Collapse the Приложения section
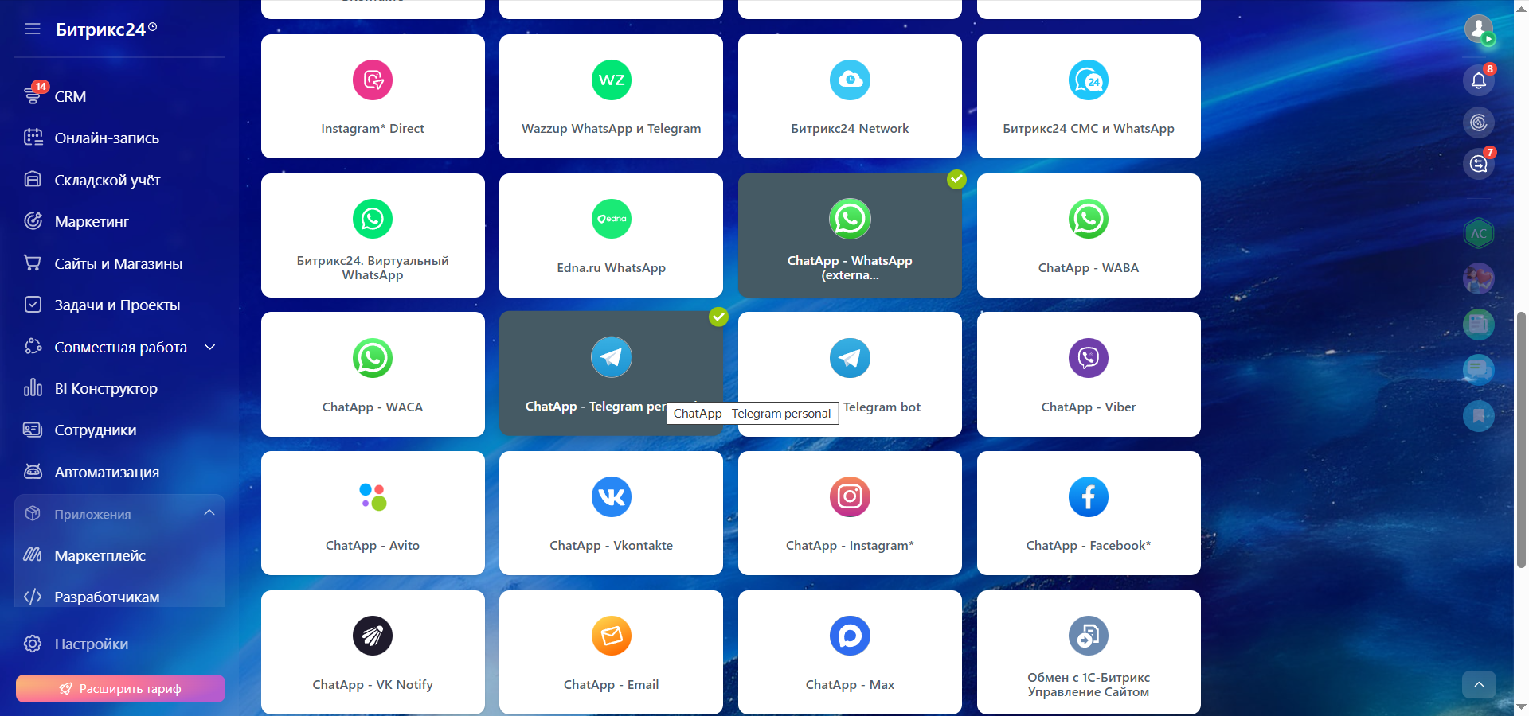The image size is (1529, 716). 209,513
